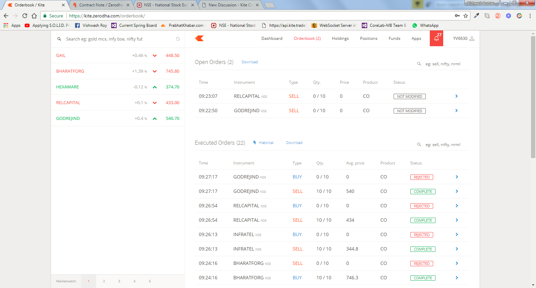
Task: Expand the GODREJIND open order row arrow
Action: [x=456, y=111]
